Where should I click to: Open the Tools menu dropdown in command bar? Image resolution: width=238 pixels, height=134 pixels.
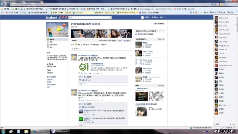coord(230,12)
